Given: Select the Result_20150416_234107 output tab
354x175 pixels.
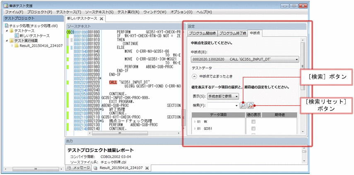Looking at the screenshot, I should coord(121,168).
